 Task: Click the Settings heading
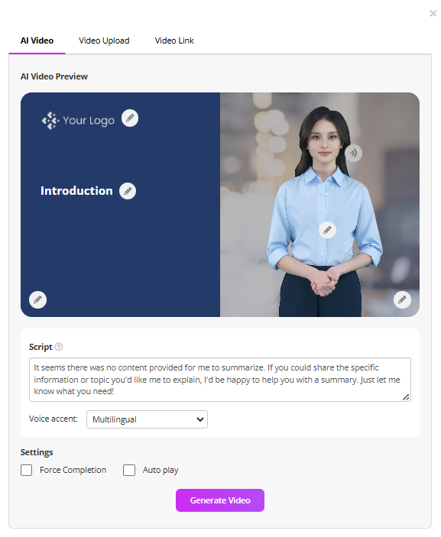(37, 452)
